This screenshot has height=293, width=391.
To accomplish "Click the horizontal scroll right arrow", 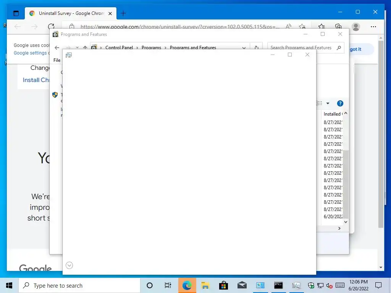I will (339, 228).
